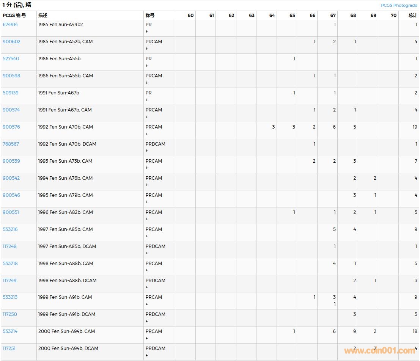Select PCGS number 900576 for 1992 Fen

tap(11, 127)
